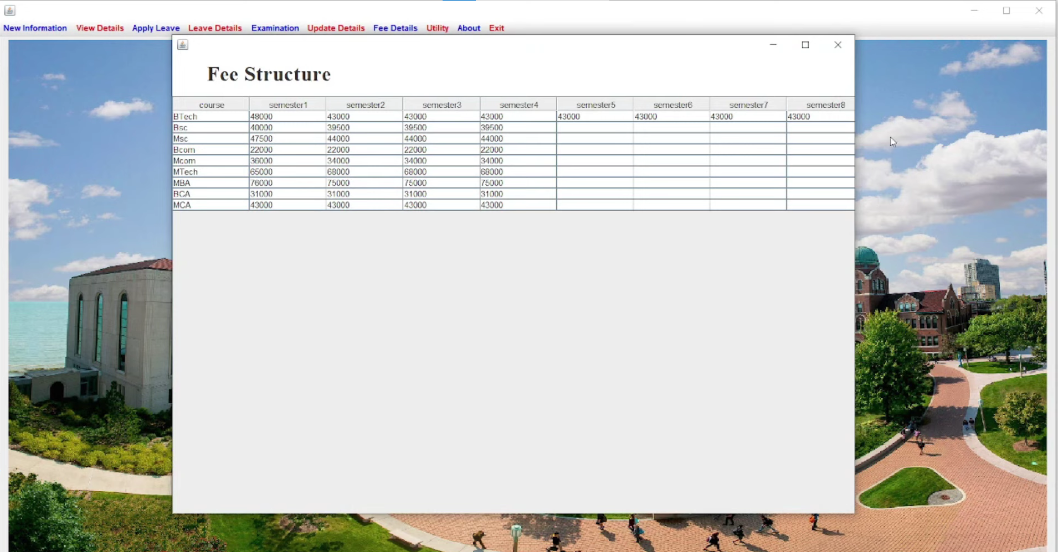Select the BTech row in the fee table

click(210, 116)
